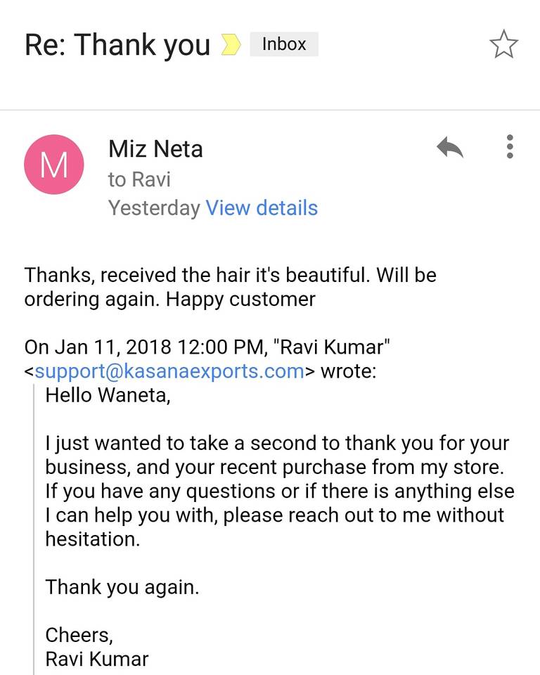Tap the subject line Re: Thank you

pos(117,45)
